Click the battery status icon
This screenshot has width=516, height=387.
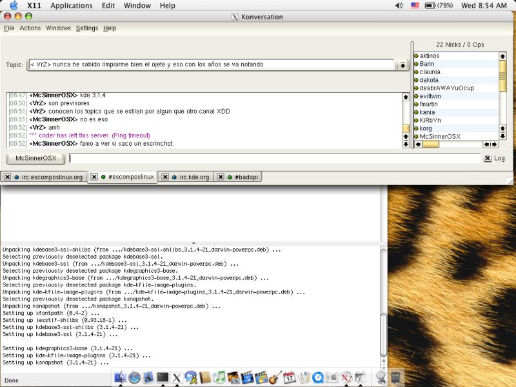pos(430,6)
